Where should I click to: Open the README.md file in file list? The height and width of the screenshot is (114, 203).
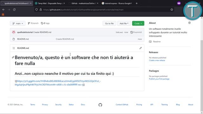coord(23,39)
